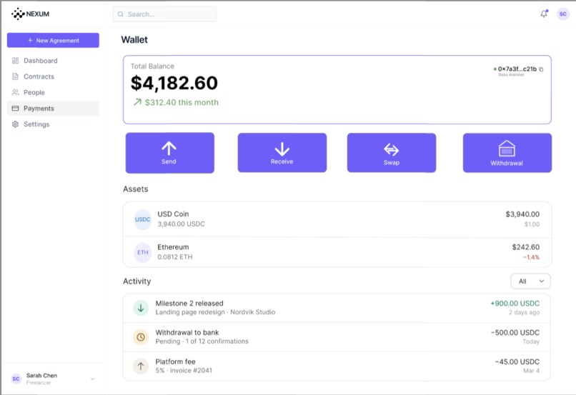Click the Dashboard grid icon

(x=15, y=61)
